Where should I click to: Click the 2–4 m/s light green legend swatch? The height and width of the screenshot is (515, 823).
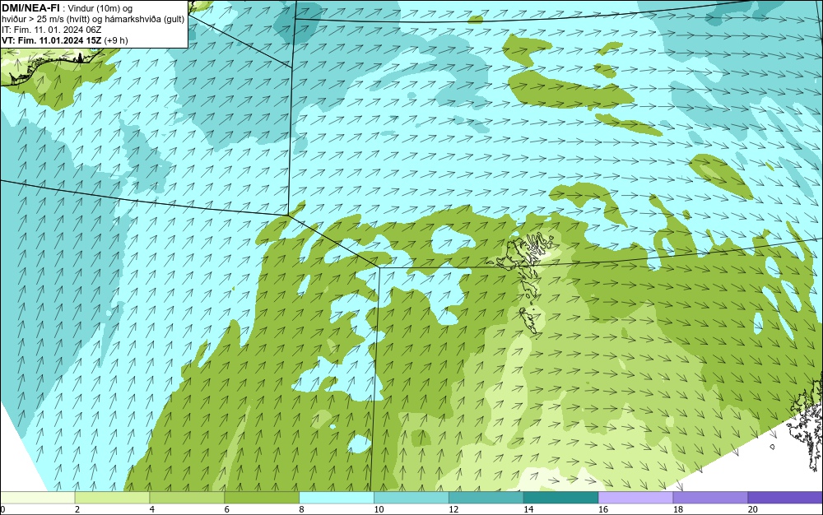[x=112, y=497]
